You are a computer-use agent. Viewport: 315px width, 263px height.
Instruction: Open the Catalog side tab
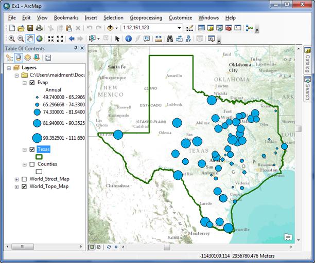point(307,61)
